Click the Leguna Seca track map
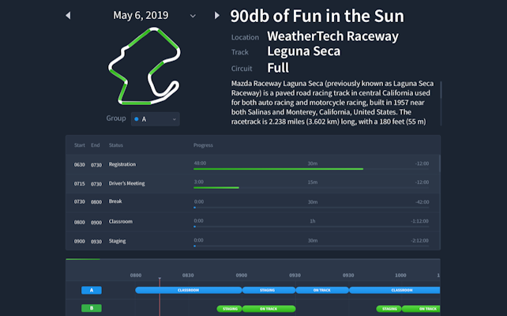Image resolution: width=507 pixels, height=316 pixels. pyautogui.click(x=145, y=66)
